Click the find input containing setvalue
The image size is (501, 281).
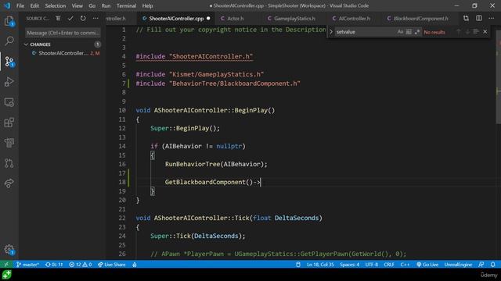365,32
